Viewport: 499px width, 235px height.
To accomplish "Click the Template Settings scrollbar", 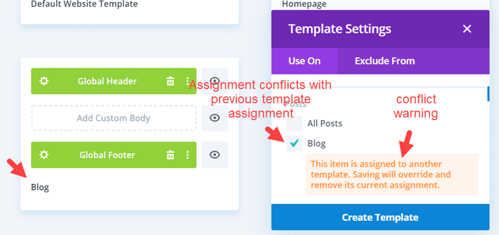I will pos(488,94).
